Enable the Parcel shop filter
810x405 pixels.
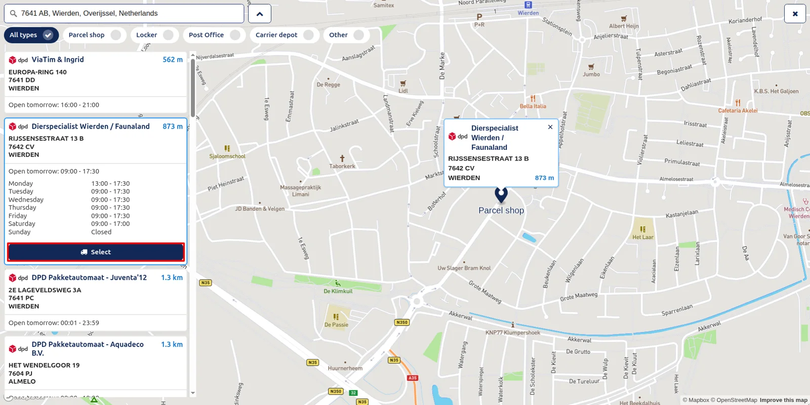95,35
